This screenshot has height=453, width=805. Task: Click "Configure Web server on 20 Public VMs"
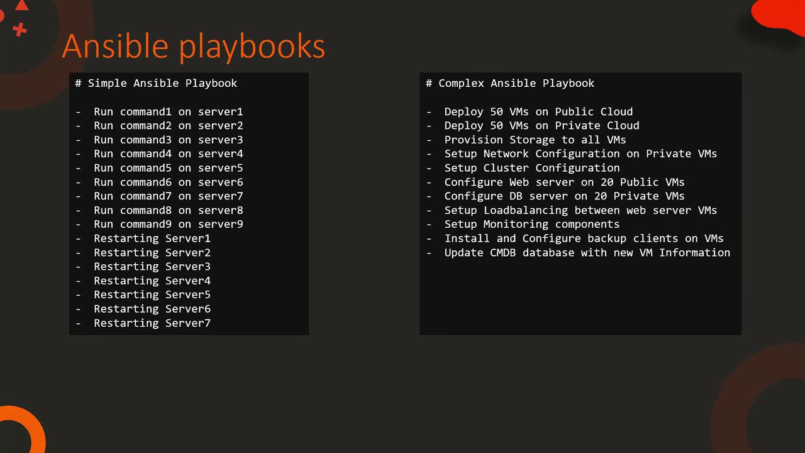click(x=564, y=182)
